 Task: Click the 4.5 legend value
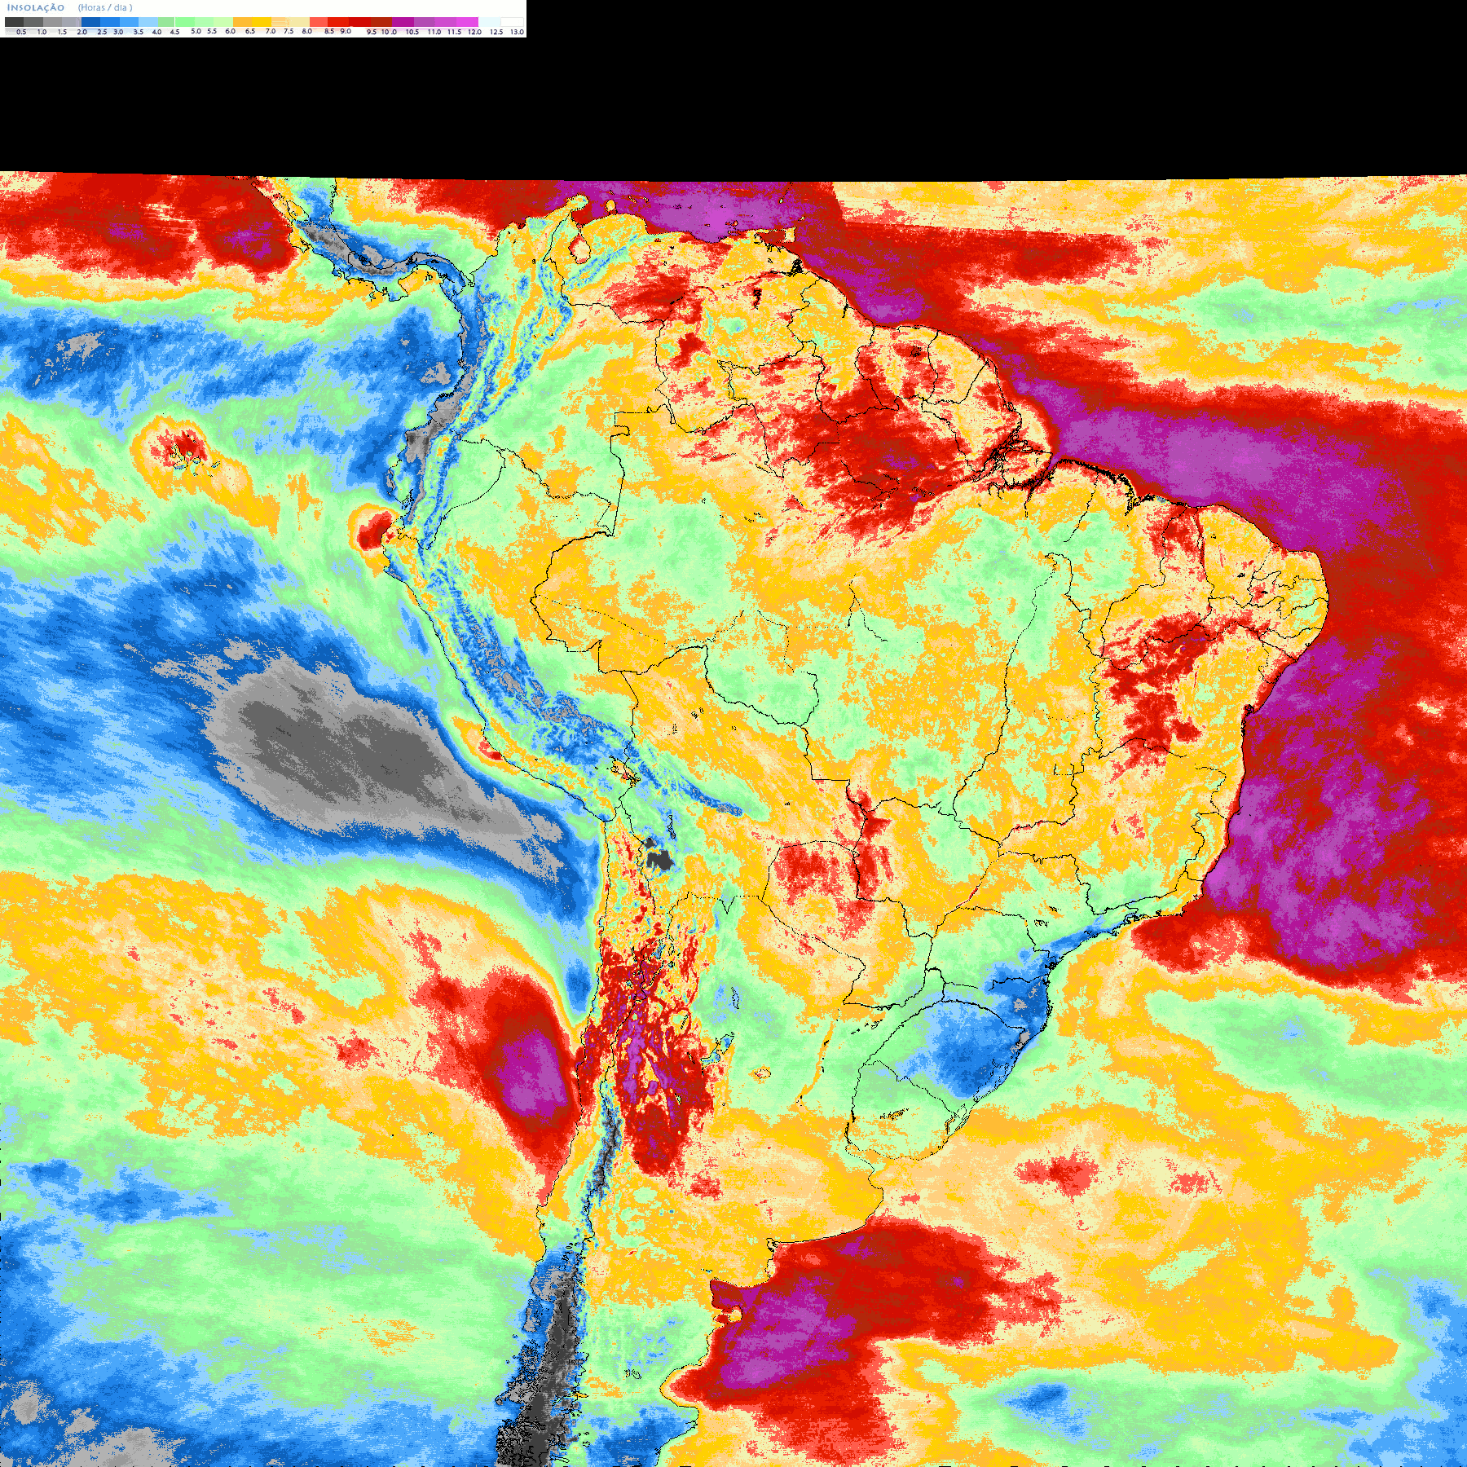point(174,32)
